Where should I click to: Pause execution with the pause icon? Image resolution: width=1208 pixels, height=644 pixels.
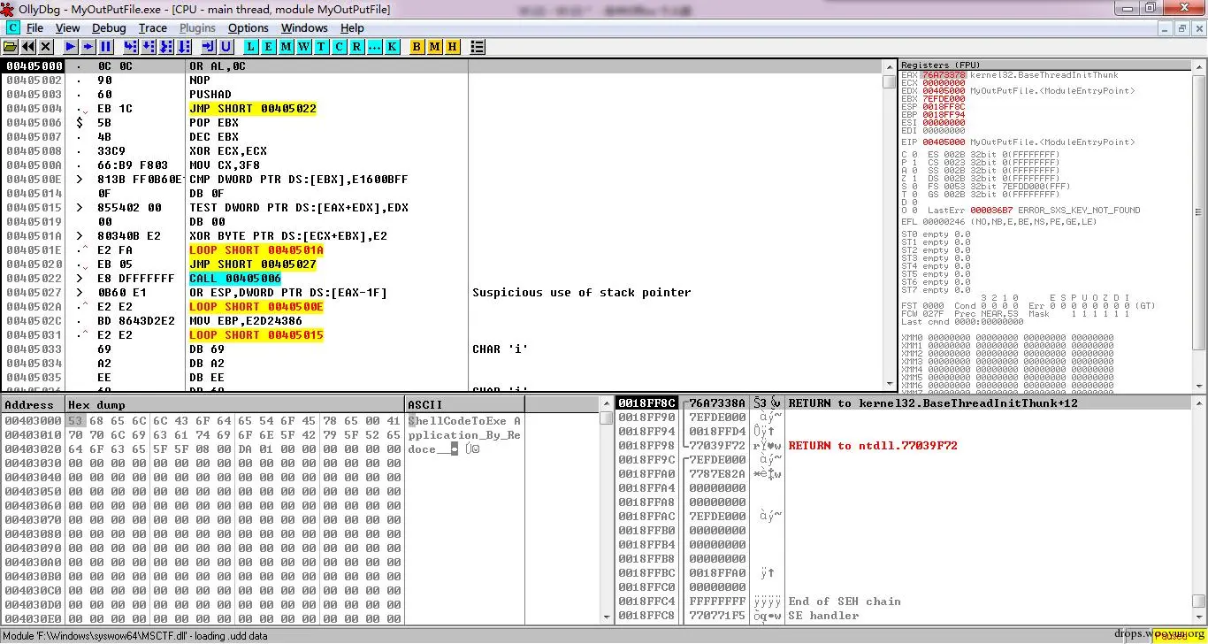106,47
